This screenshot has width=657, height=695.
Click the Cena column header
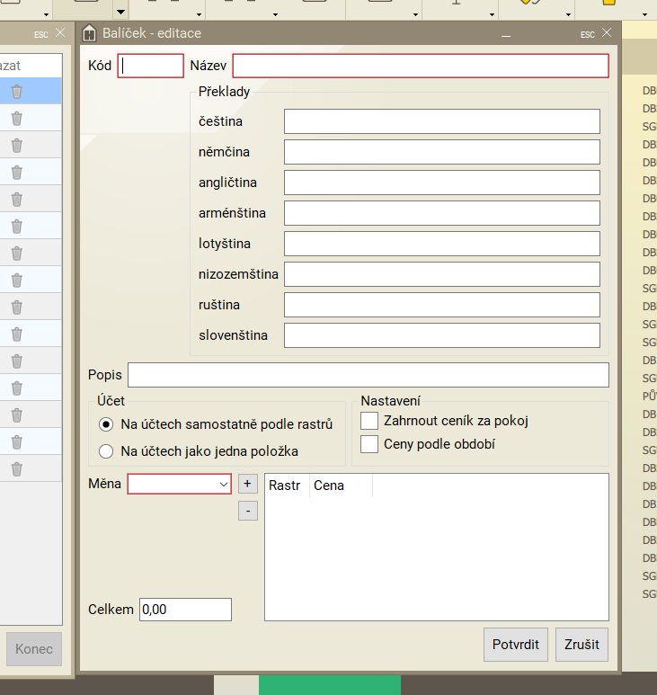[x=329, y=486]
